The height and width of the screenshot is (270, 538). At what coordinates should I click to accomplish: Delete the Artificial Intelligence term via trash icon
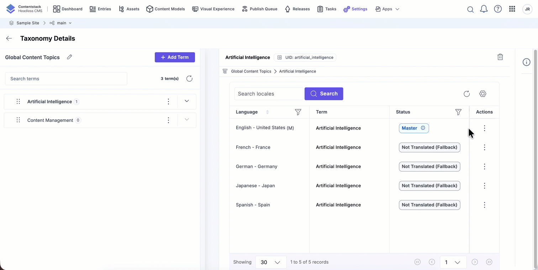(x=500, y=57)
